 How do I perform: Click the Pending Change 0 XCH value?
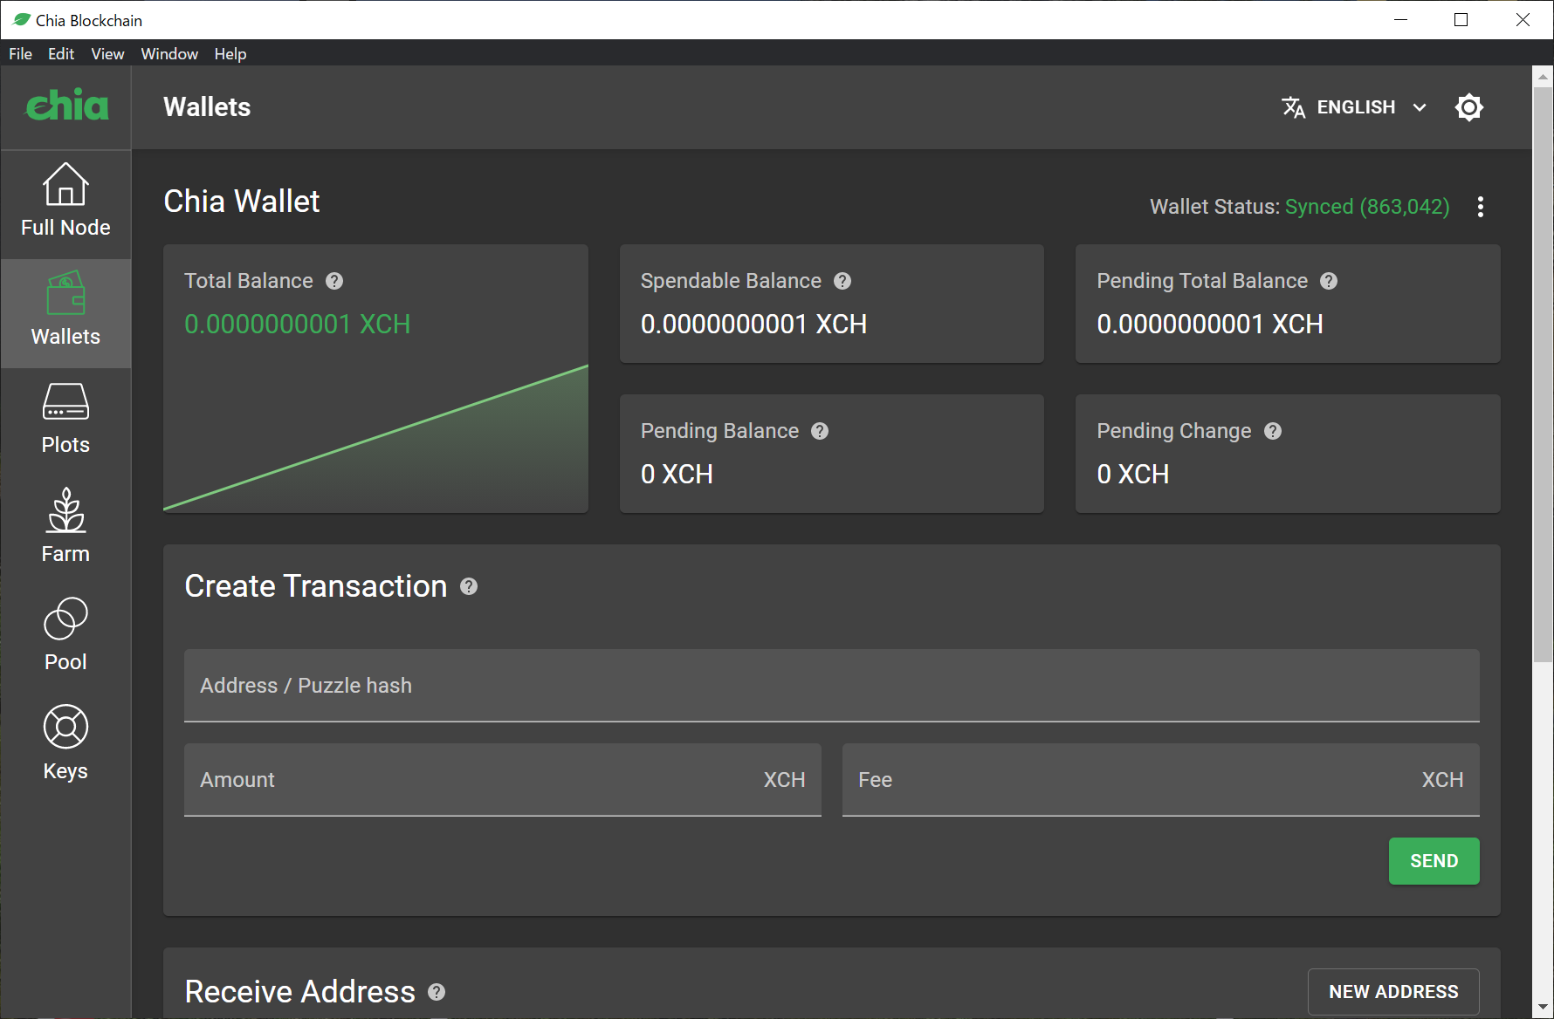[1133, 475]
